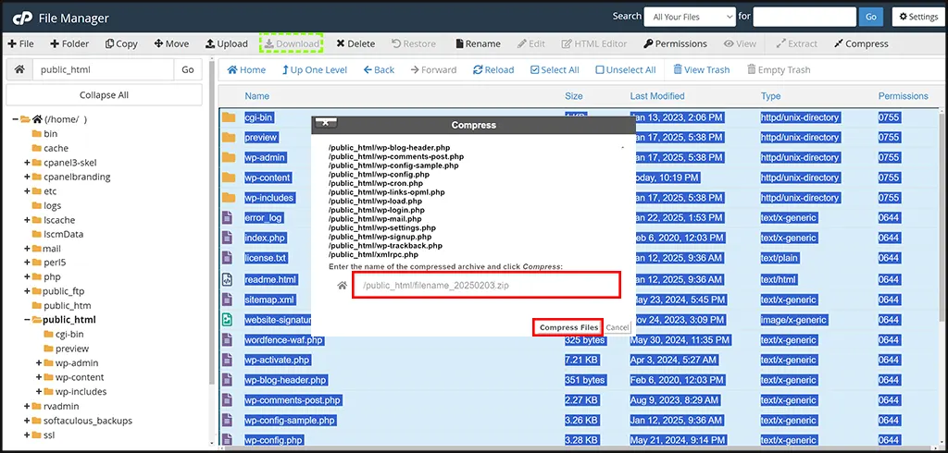
Task: Go to Home in navigation bar
Action: click(246, 69)
